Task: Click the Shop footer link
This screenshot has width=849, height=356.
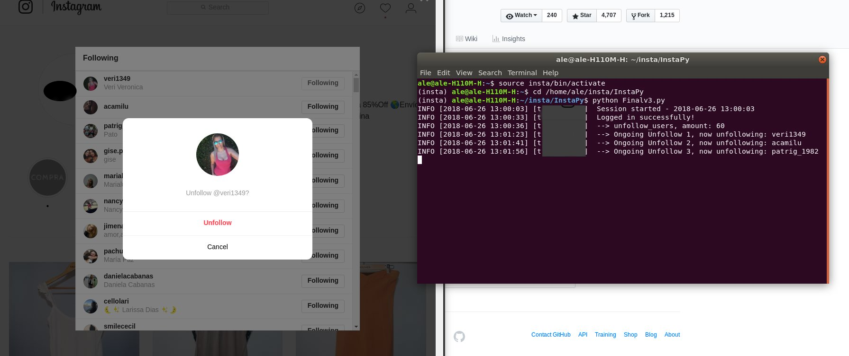Action: (x=630, y=335)
